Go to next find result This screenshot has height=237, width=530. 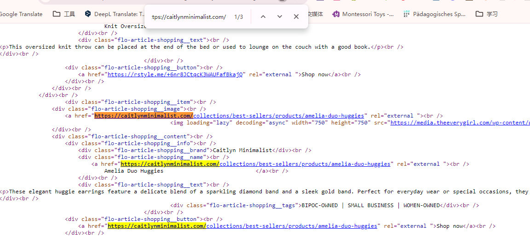[x=280, y=17]
